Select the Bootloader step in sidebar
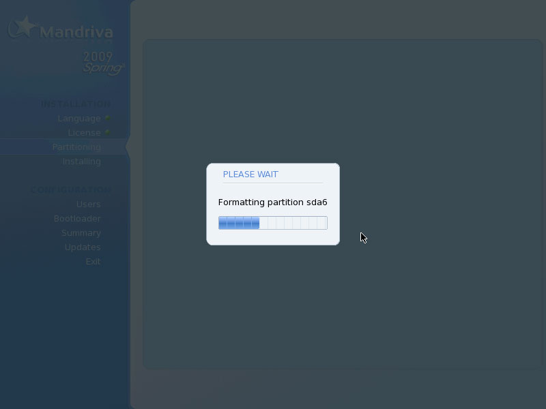The image size is (546, 409). [x=77, y=218]
